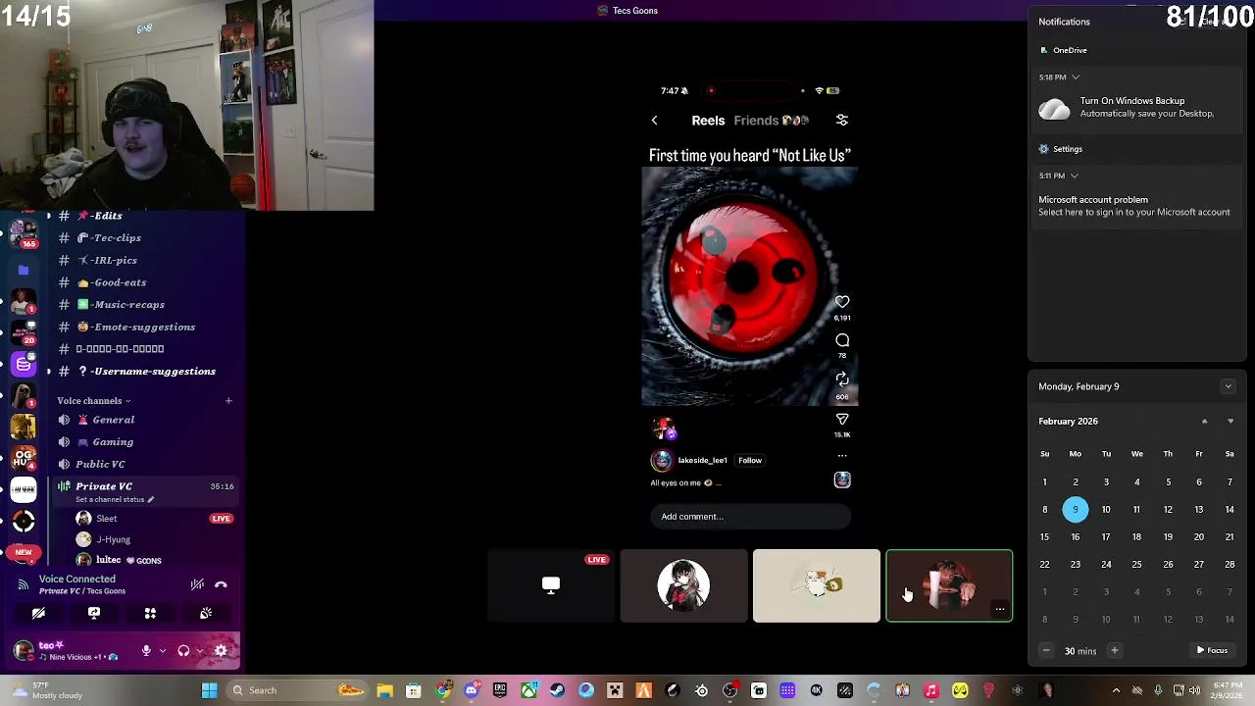
Task: Go to next month in calendar
Action: pos(1230,422)
